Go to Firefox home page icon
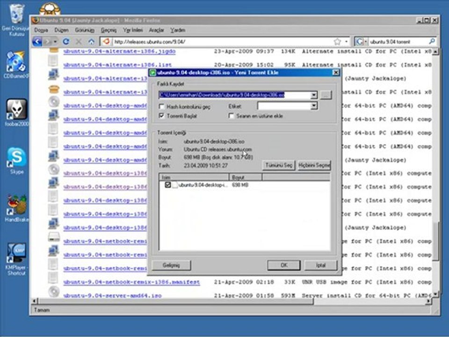This screenshot has width=449, height=337. 91,42
